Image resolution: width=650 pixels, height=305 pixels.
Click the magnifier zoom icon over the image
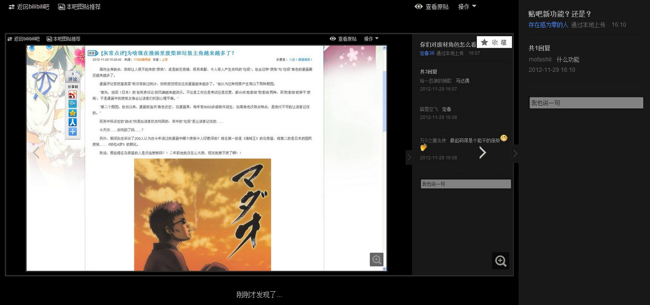pyautogui.click(x=501, y=261)
